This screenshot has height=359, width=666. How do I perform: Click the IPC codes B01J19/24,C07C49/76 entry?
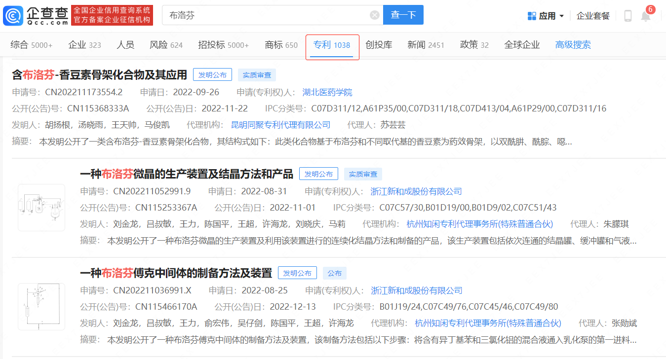[x=469, y=307]
